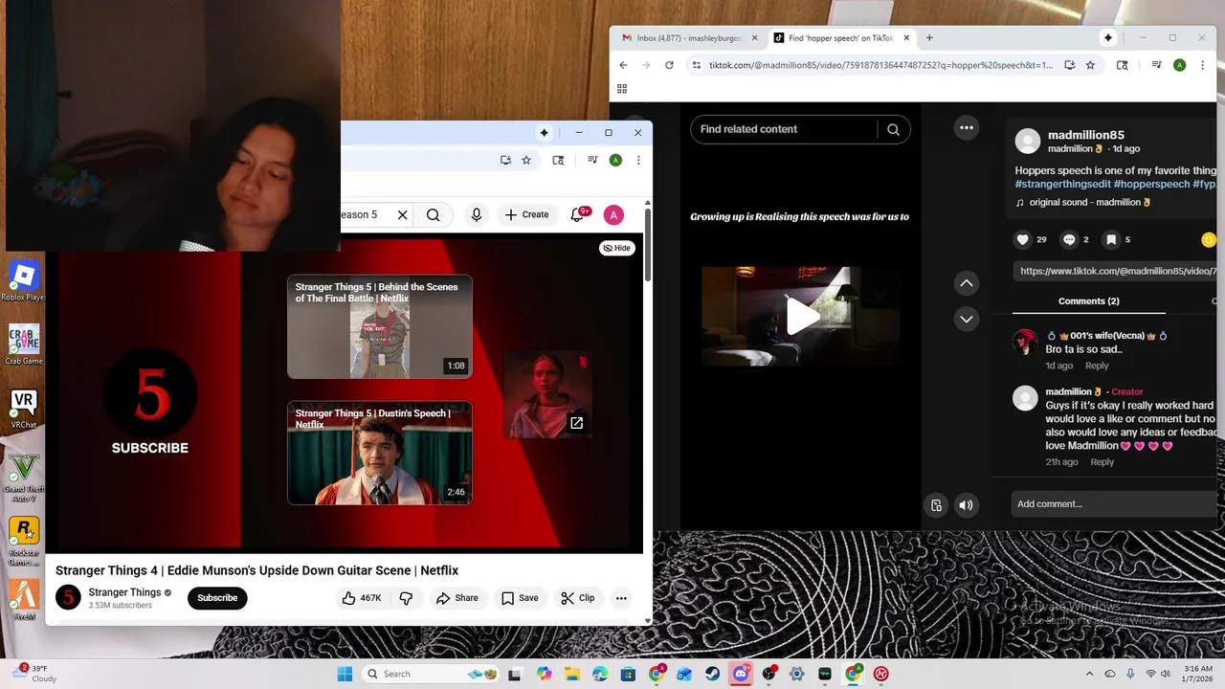Open Crab Game desktop shortcut

(23, 344)
